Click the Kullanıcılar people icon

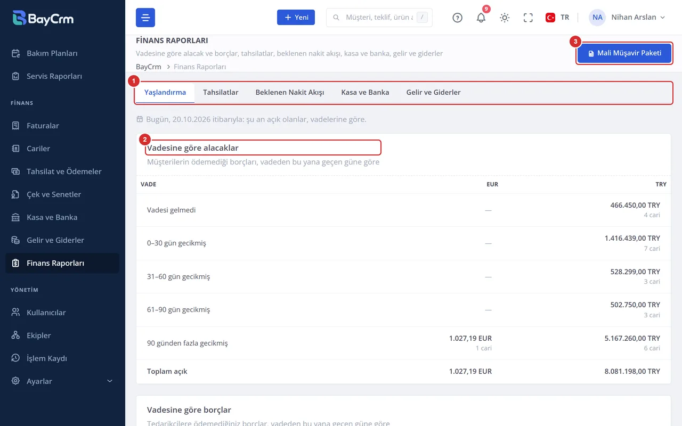pyautogui.click(x=16, y=313)
